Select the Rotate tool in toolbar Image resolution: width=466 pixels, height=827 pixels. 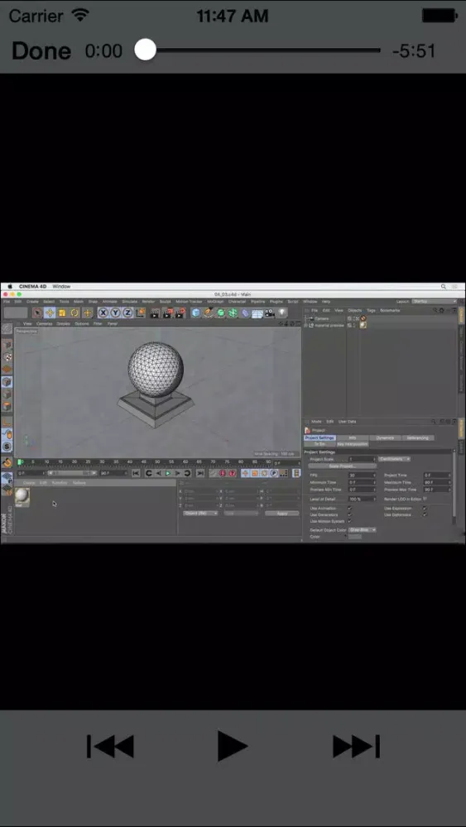(x=74, y=313)
